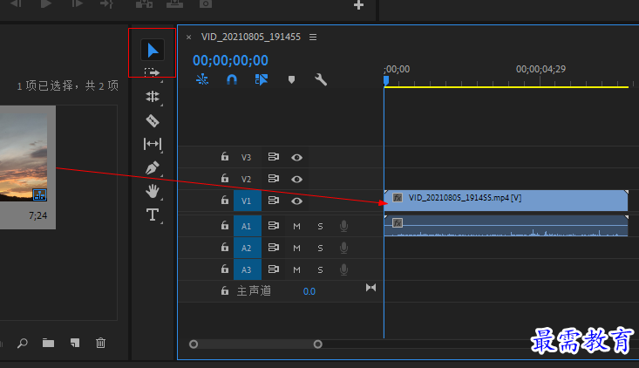Toggle sync lock on track A1

click(x=274, y=225)
